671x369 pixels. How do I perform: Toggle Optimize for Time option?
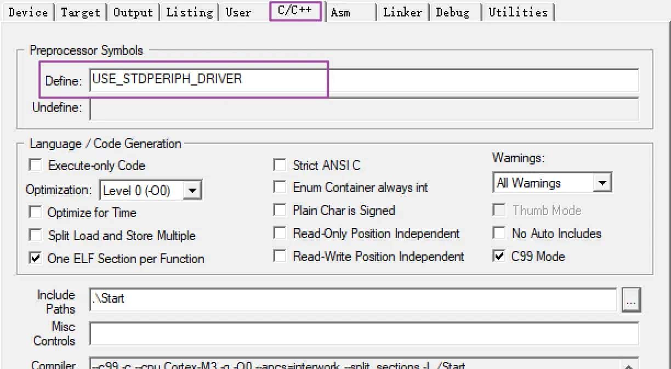[36, 212]
